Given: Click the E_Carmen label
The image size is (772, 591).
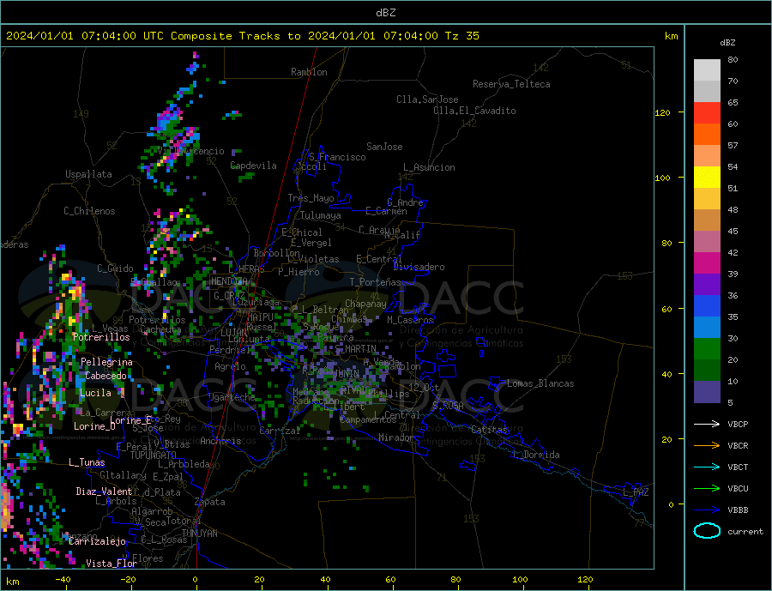Looking at the screenshot, I should click(386, 212).
